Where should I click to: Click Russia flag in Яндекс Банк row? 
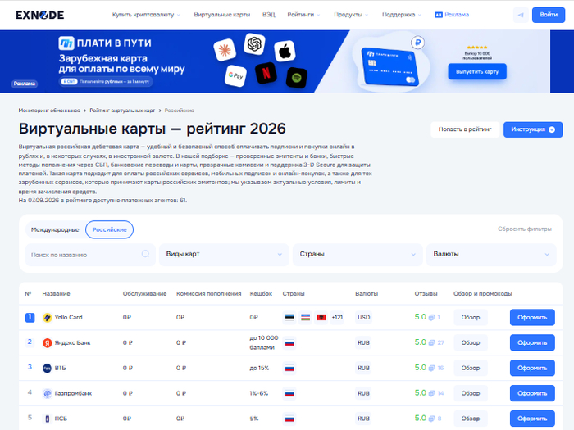coord(289,343)
